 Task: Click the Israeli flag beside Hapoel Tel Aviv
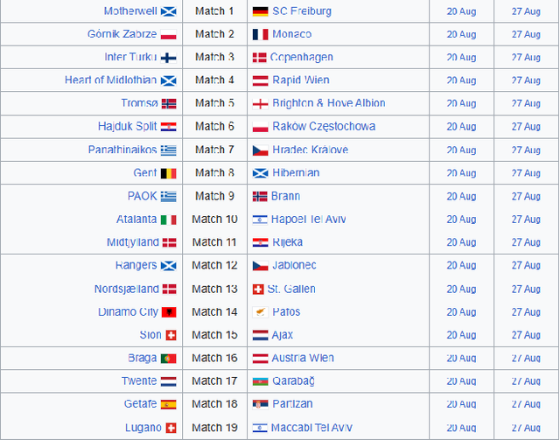click(260, 220)
